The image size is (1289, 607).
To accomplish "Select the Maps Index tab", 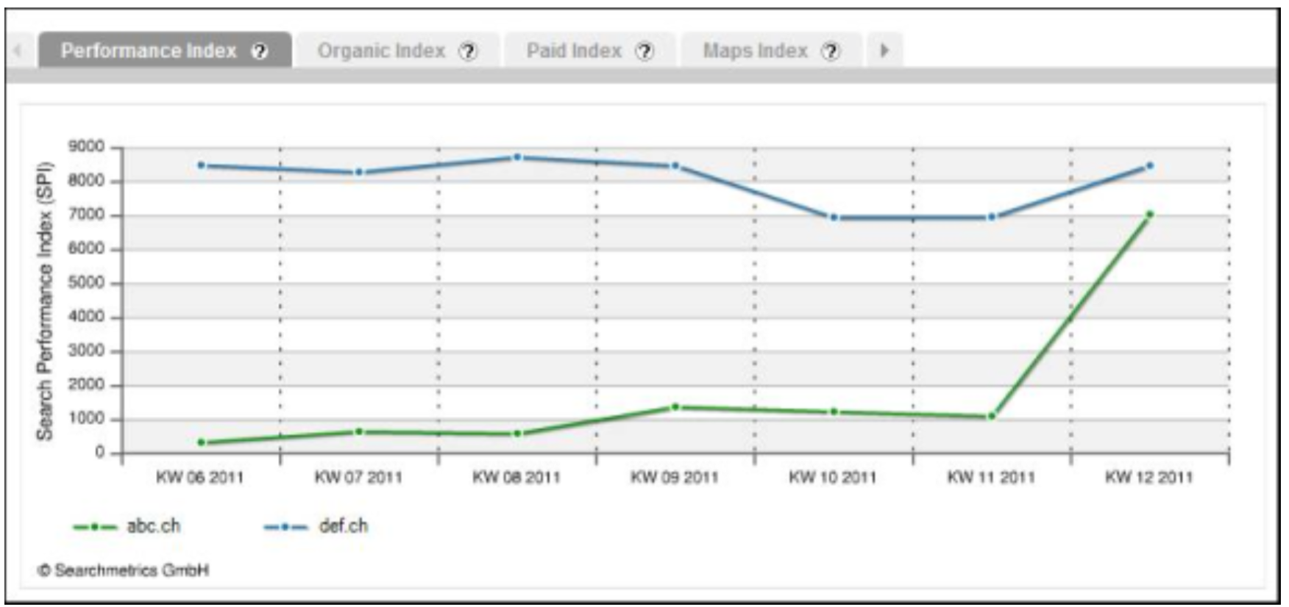I will [755, 51].
